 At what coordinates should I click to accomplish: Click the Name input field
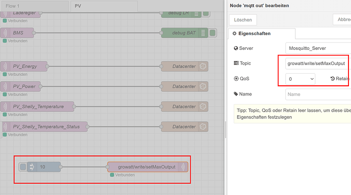click(x=318, y=94)
